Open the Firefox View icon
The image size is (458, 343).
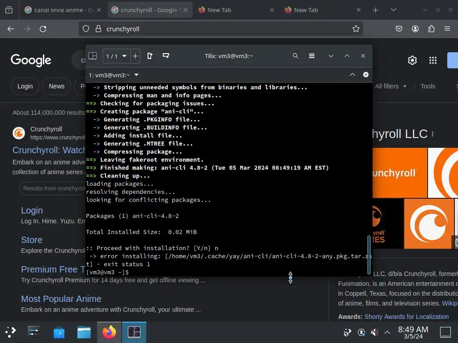[x=9, y=10]
